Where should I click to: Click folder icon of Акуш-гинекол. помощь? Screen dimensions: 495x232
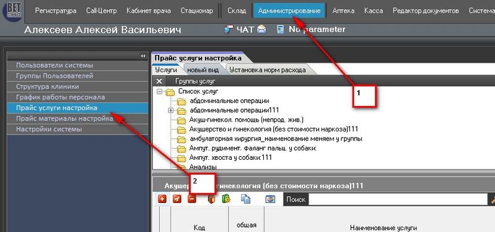tap(181, 120)
